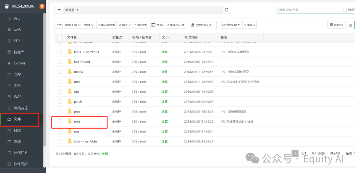
Task: Open the mnt folder icon
Action: coord(69,82)
